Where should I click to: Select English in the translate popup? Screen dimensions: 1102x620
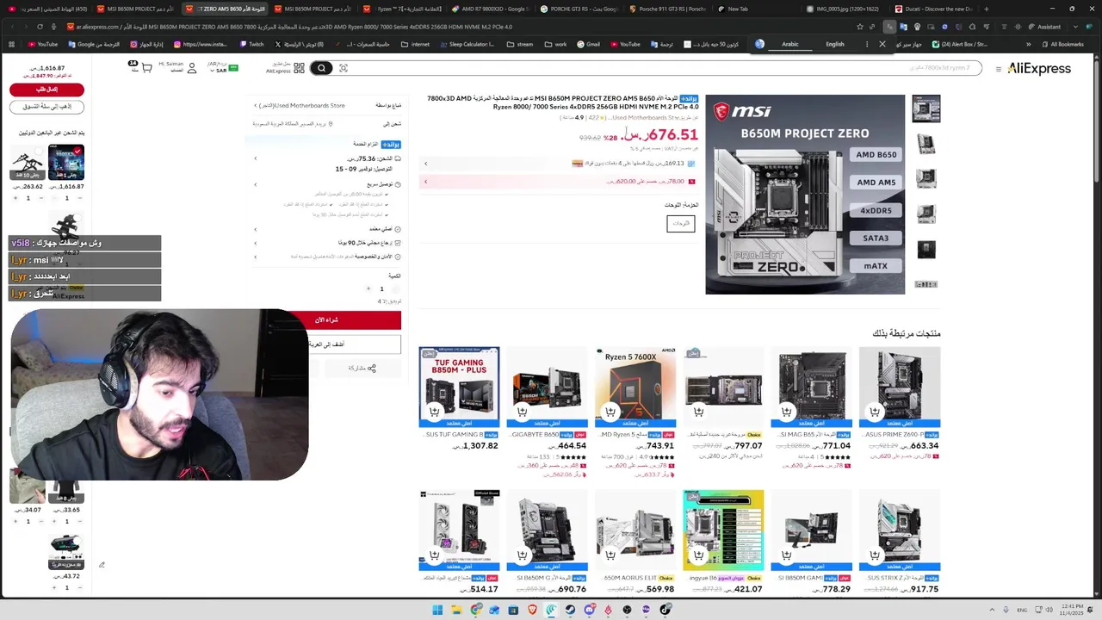[835, 44]
